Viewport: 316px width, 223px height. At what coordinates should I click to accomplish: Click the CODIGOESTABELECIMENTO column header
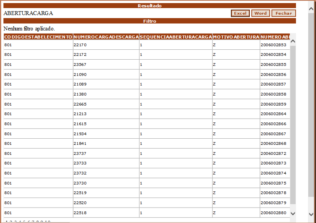click(x=38, y=37)
